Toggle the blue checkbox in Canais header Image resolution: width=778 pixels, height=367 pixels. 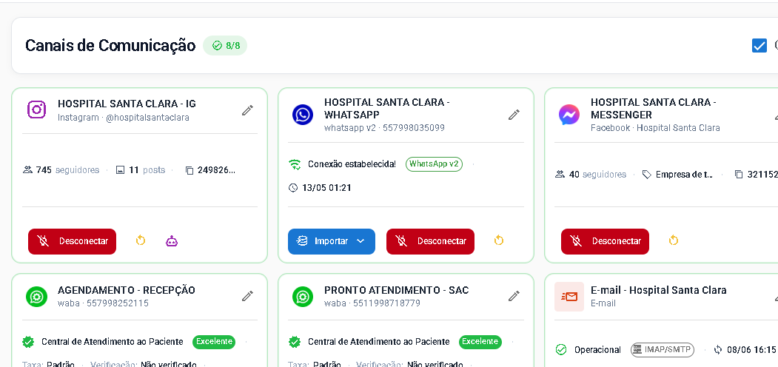(x=759, y=46)
